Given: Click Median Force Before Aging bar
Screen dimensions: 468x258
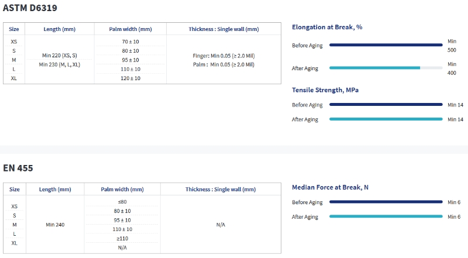Looking at the screenshot, I should point(386,202).
